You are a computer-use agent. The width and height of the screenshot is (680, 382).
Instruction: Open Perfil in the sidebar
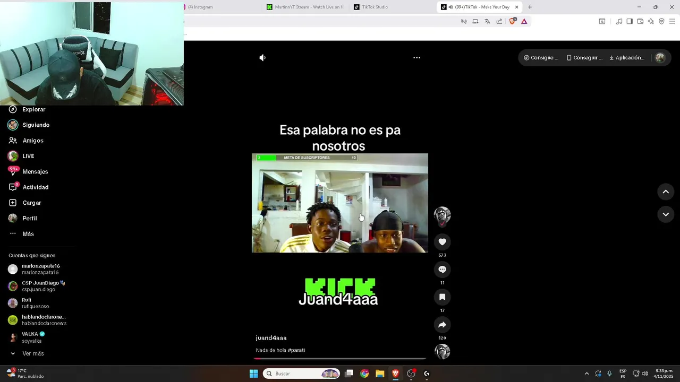point(23,219)
